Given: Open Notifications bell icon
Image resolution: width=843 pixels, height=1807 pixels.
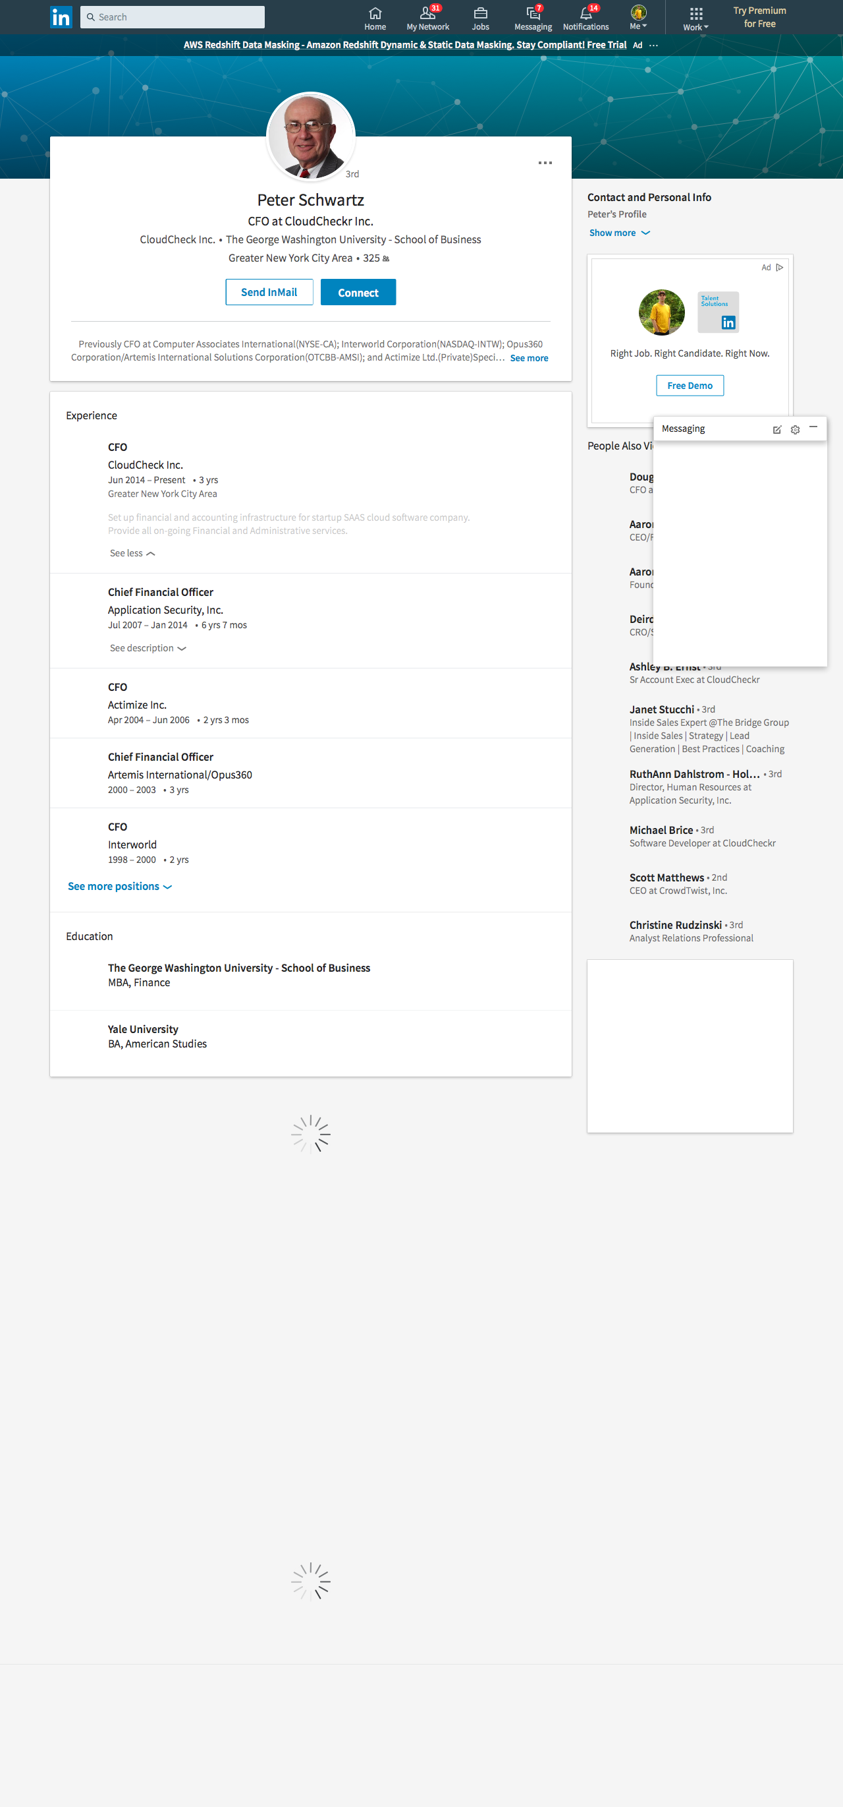Looking at the screenshot, I should click(585, 13).
